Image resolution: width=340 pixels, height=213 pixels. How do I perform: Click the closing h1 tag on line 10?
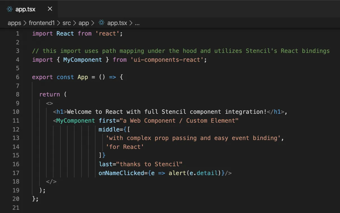pyautogui.click(x=275, y=112)
